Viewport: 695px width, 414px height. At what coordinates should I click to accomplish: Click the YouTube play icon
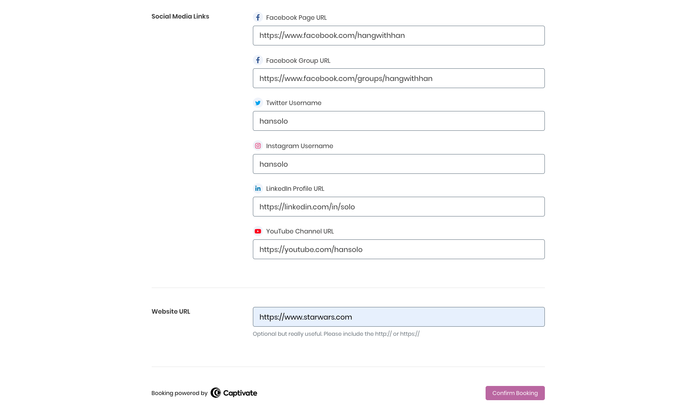coord(258,231)
